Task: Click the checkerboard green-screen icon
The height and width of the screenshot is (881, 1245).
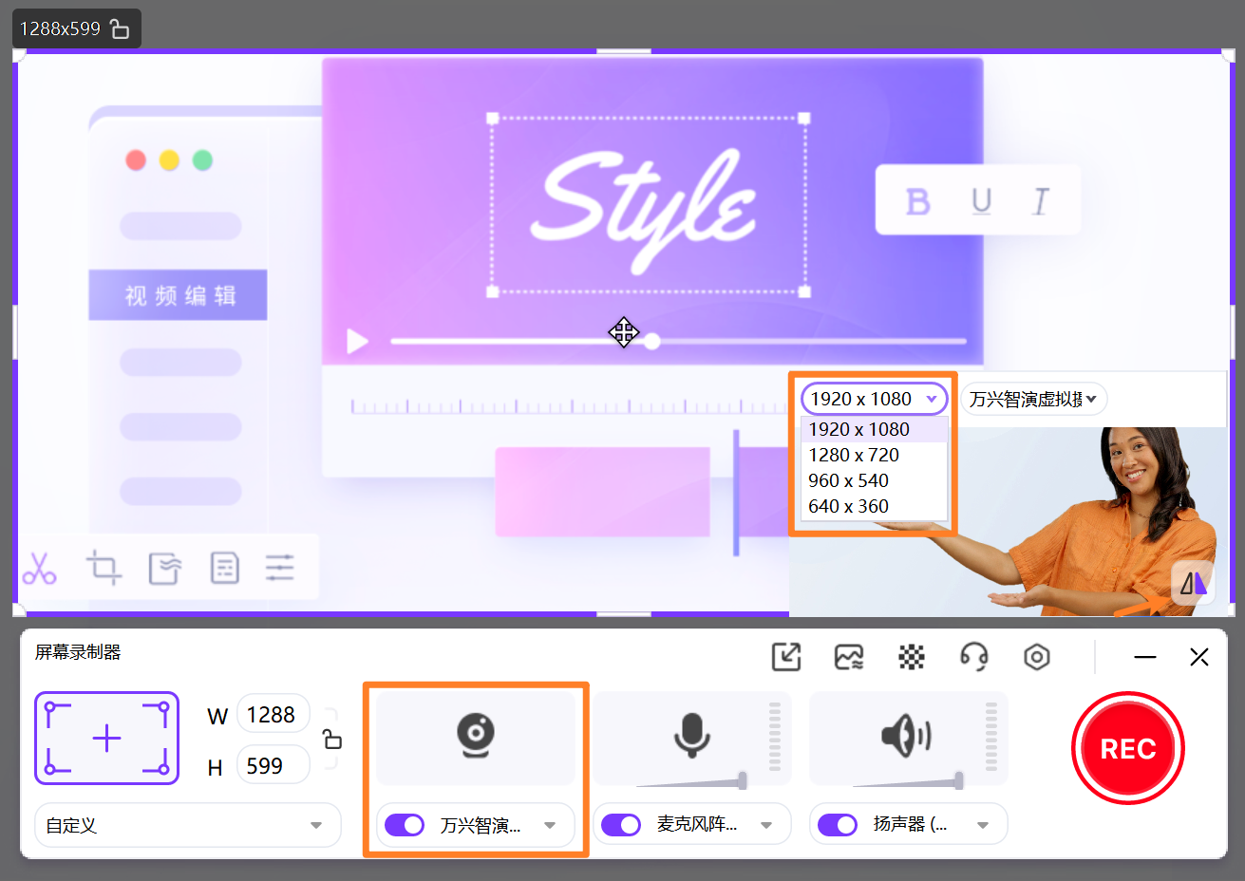Action: click(911, 656)
